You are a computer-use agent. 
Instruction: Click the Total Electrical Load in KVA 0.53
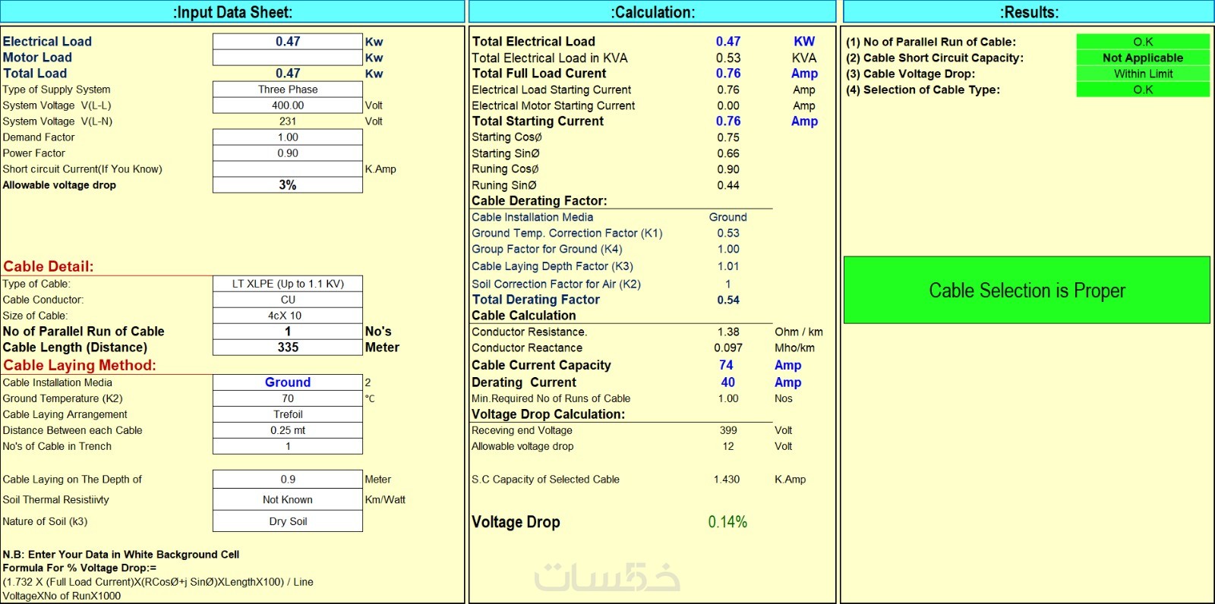point(728,58)
